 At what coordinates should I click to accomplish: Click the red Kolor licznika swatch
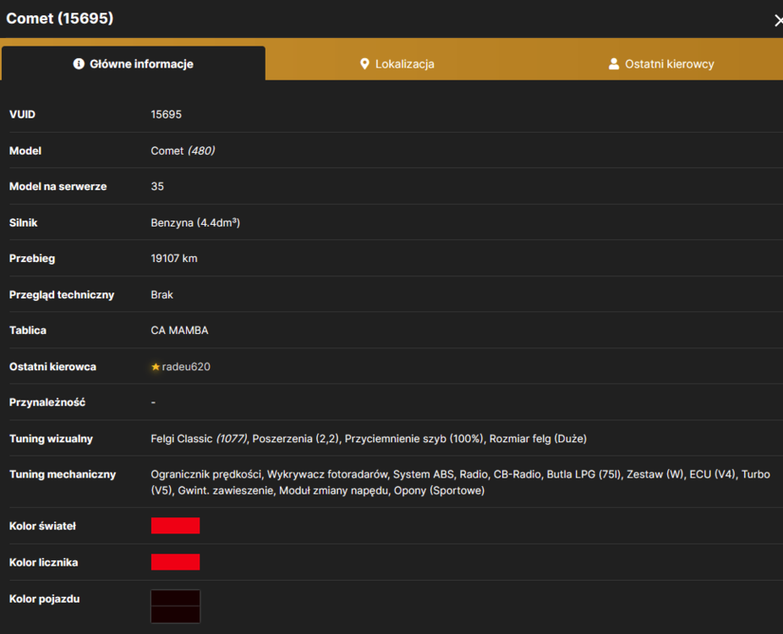click(x=175, y=562)
